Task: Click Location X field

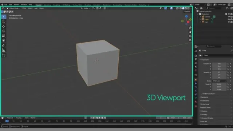Action: pos(219,64)
